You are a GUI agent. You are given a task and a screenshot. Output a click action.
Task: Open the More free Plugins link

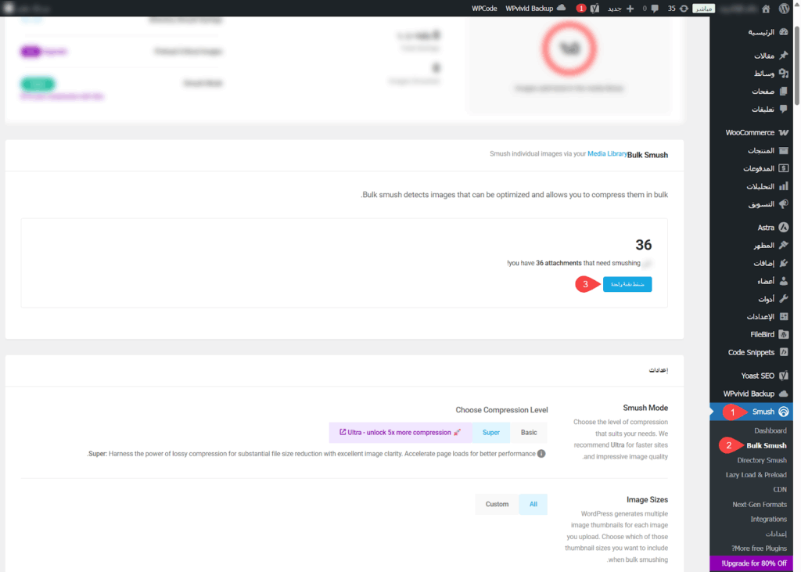coord(759,549)
